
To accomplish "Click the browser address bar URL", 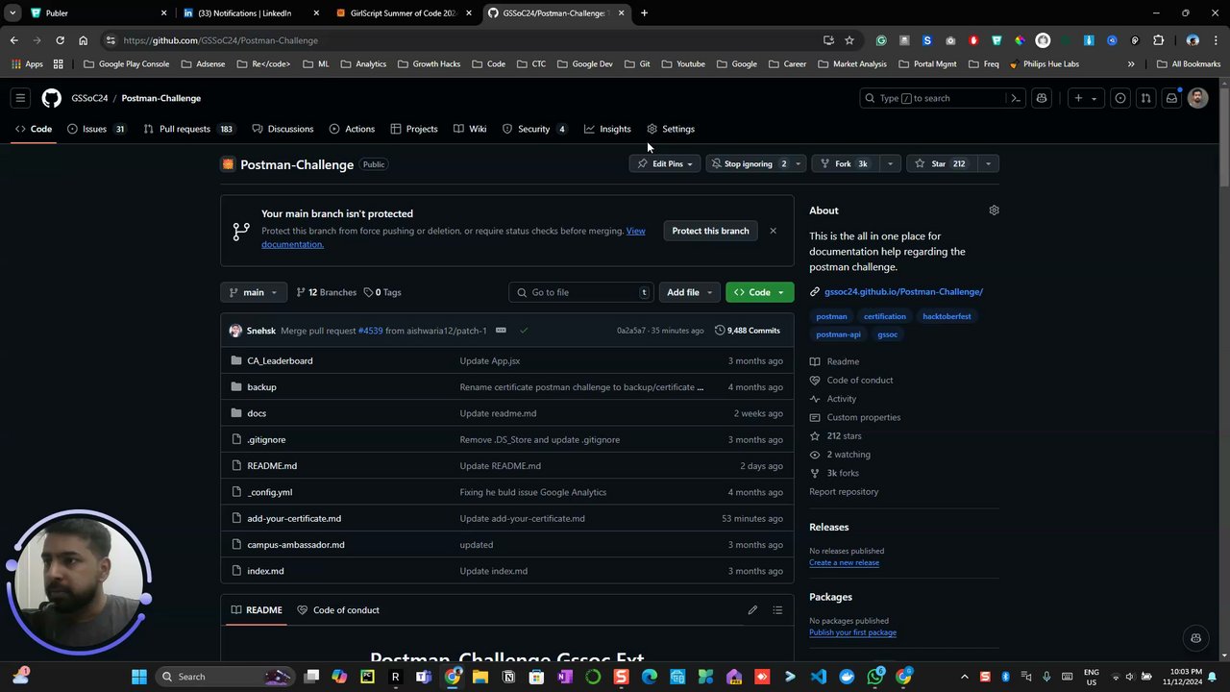I will click(221, 40).
